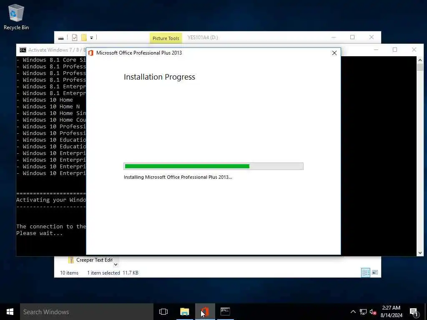Open the muted volume tray icon
Viewport: 427px width, 320px height.
tap(373, 312)
